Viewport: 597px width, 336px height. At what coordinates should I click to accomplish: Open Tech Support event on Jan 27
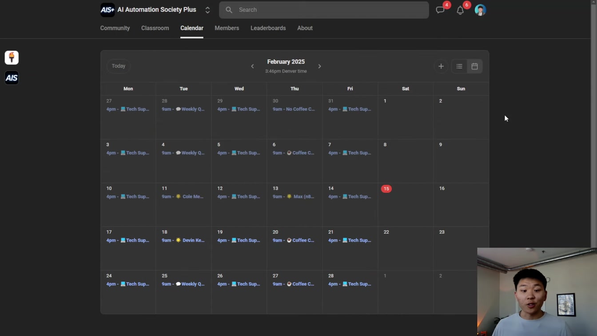pyautogui.click(x=127, y=109)
